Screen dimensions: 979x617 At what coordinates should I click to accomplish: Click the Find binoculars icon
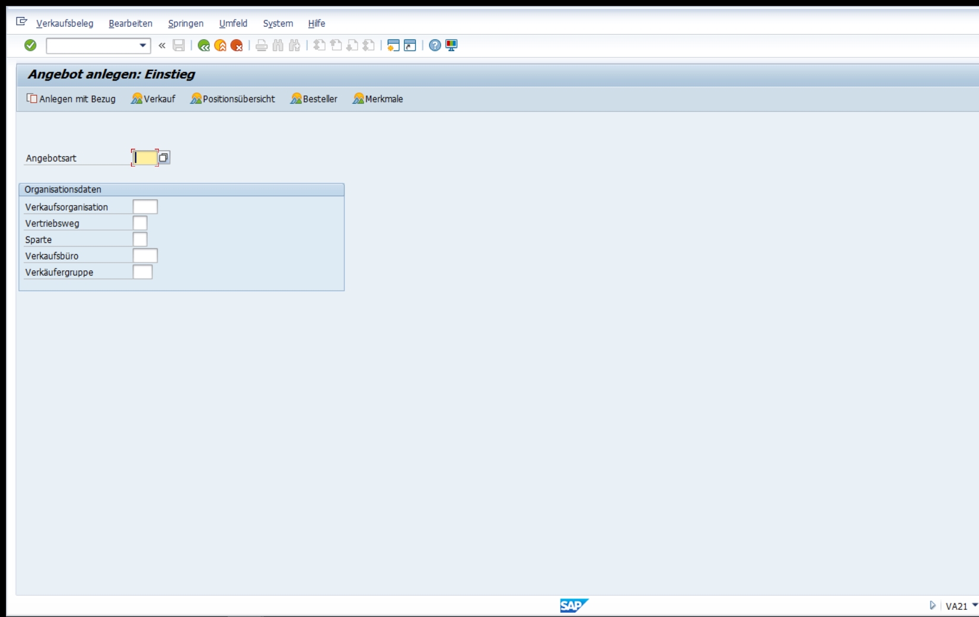(x=278, y=46)
